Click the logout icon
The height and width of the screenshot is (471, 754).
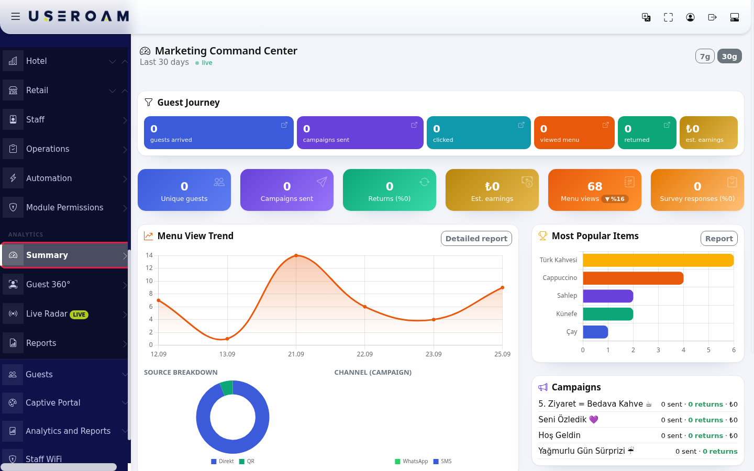click(x=712, y=17)
